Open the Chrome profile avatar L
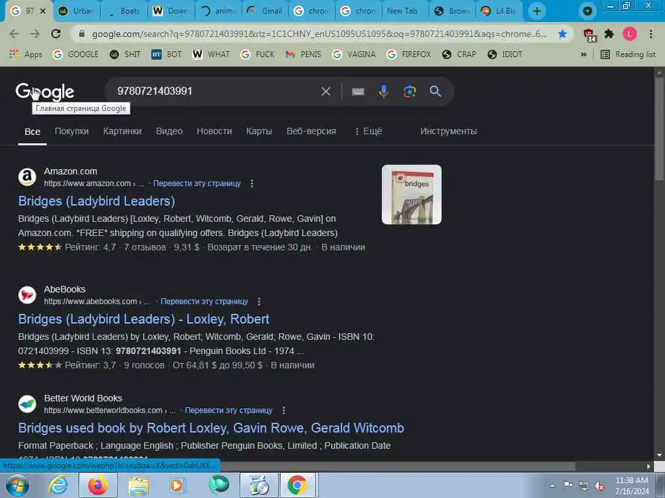The width and height of the screenshot is (665, 498). tap(630, 34)
